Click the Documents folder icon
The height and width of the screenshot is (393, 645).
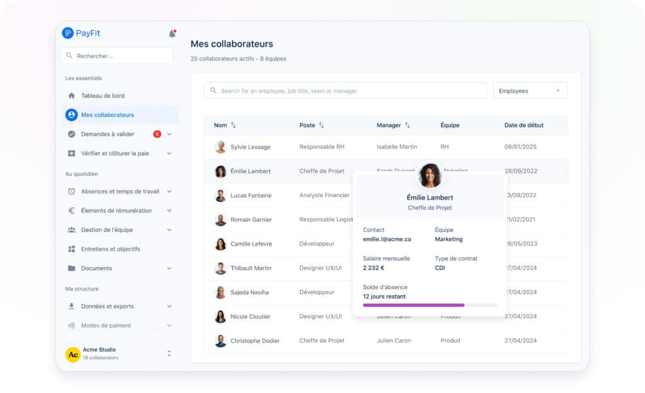[71, 268]
